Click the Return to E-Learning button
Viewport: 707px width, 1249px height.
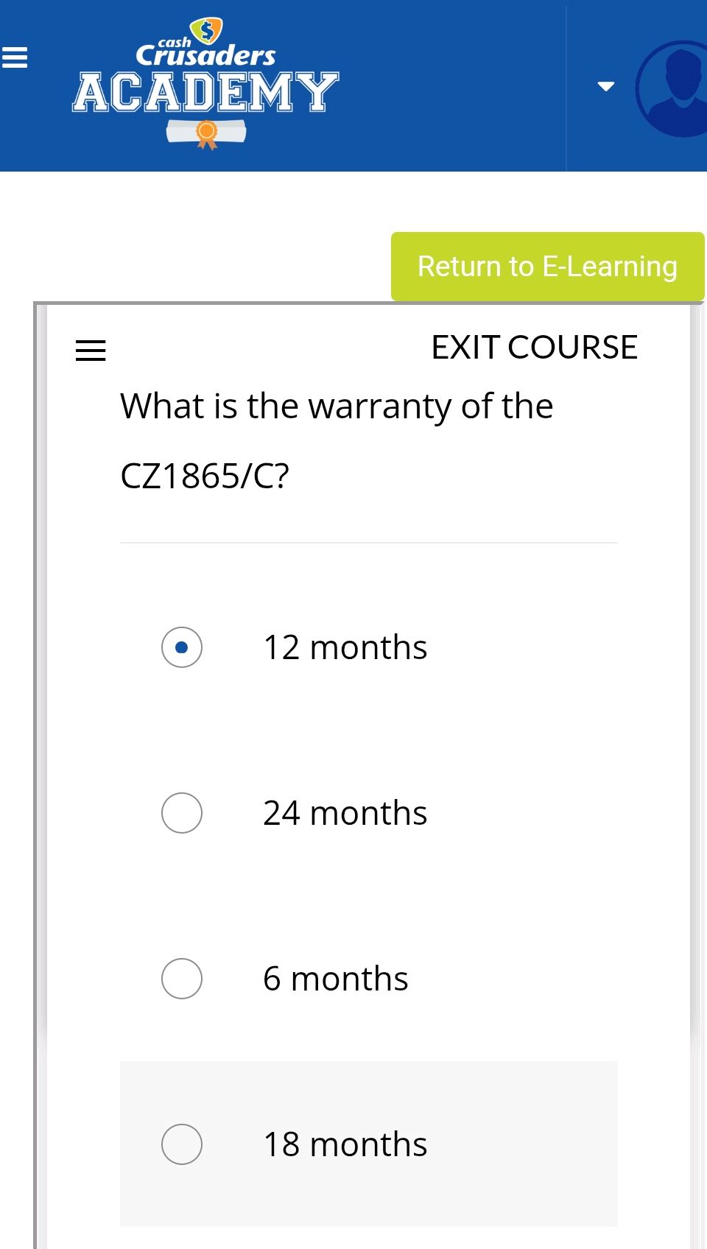(x=547, y=266)
